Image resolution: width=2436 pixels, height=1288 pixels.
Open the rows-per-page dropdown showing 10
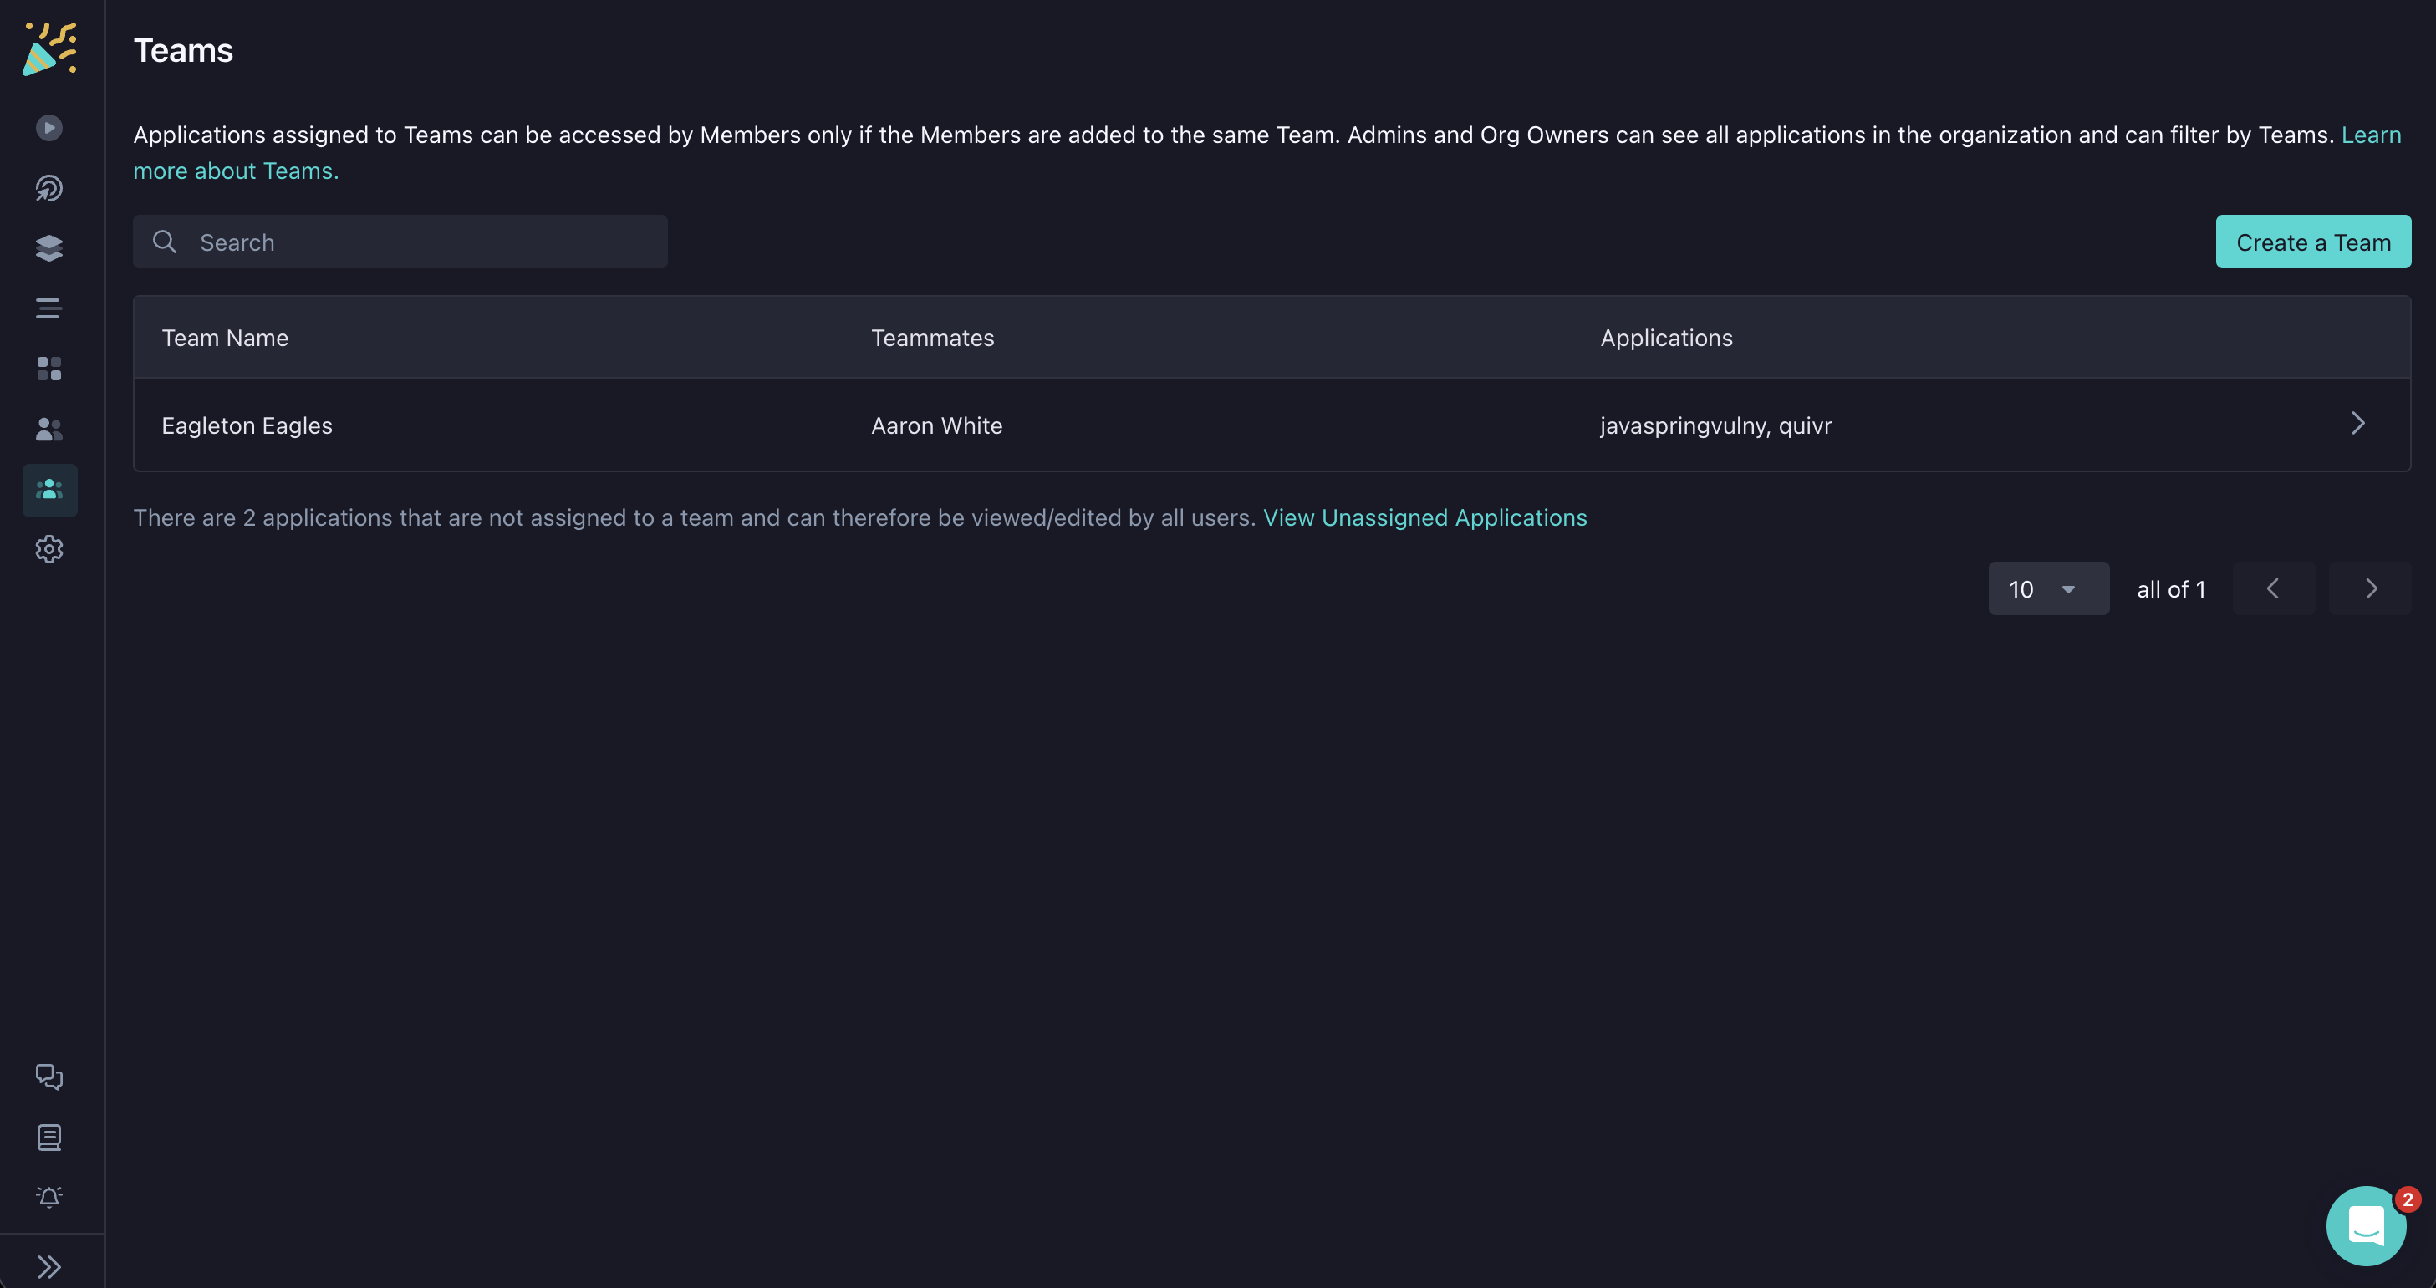[2047, 589]
